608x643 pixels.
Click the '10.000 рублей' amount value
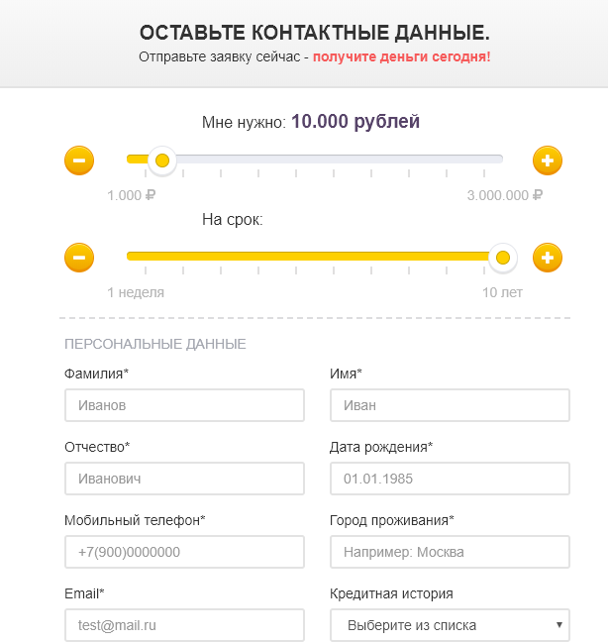click(355, 122)
